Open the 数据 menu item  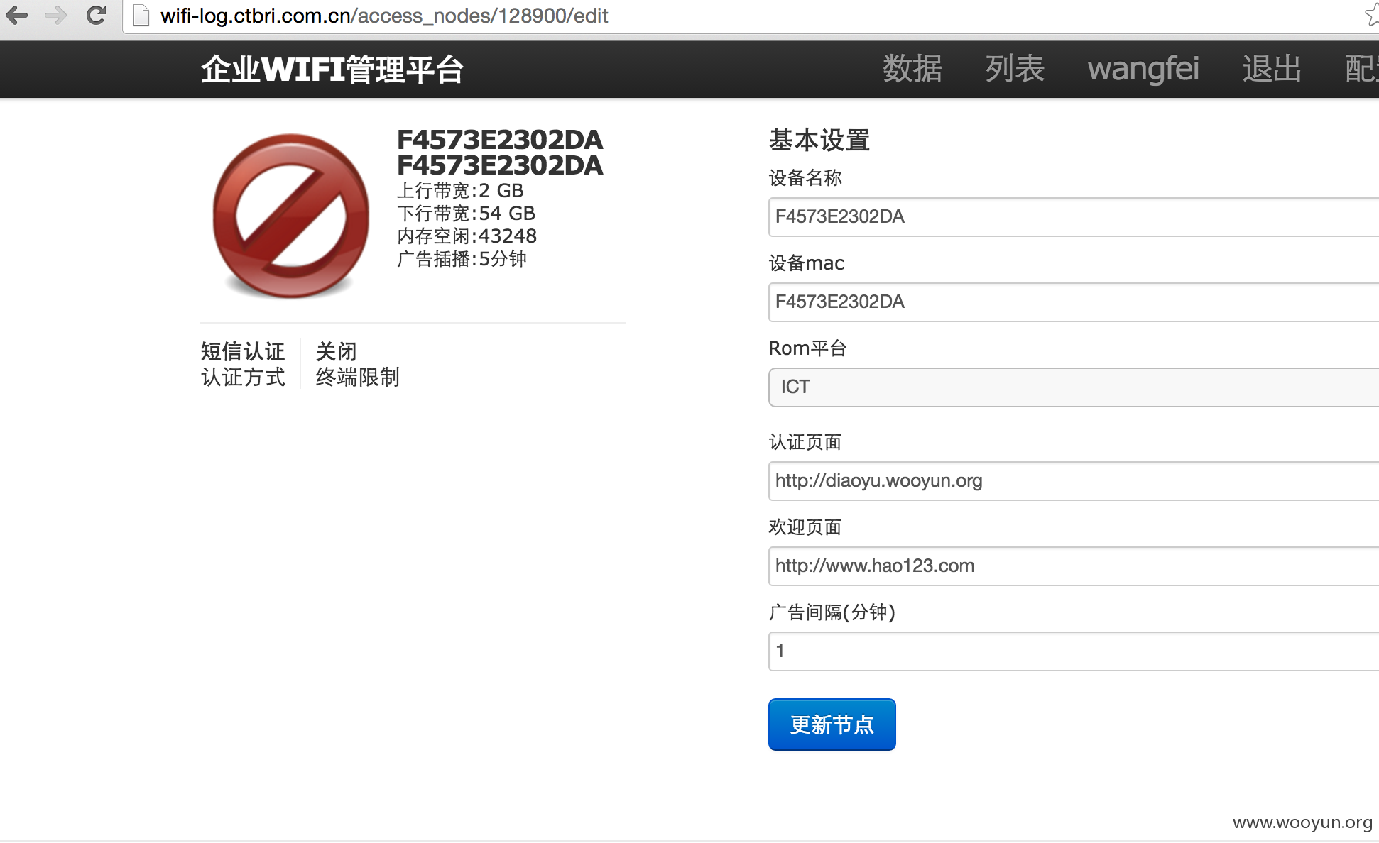click(x=912, y=69)
